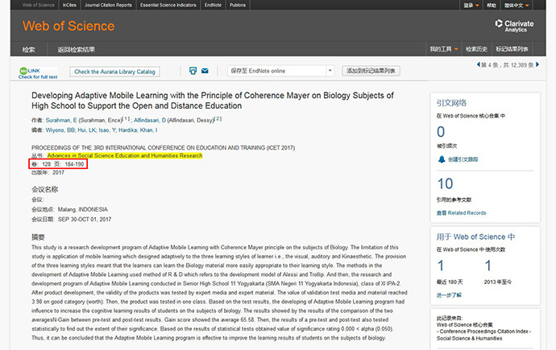Click the 帮助 help menu
The height and width of the screenshot is (350, 556).
492,5
